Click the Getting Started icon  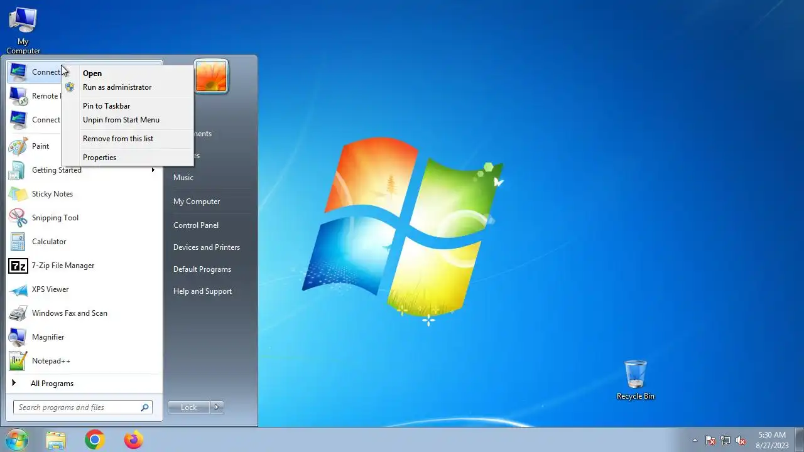click(x=18, y=170)
